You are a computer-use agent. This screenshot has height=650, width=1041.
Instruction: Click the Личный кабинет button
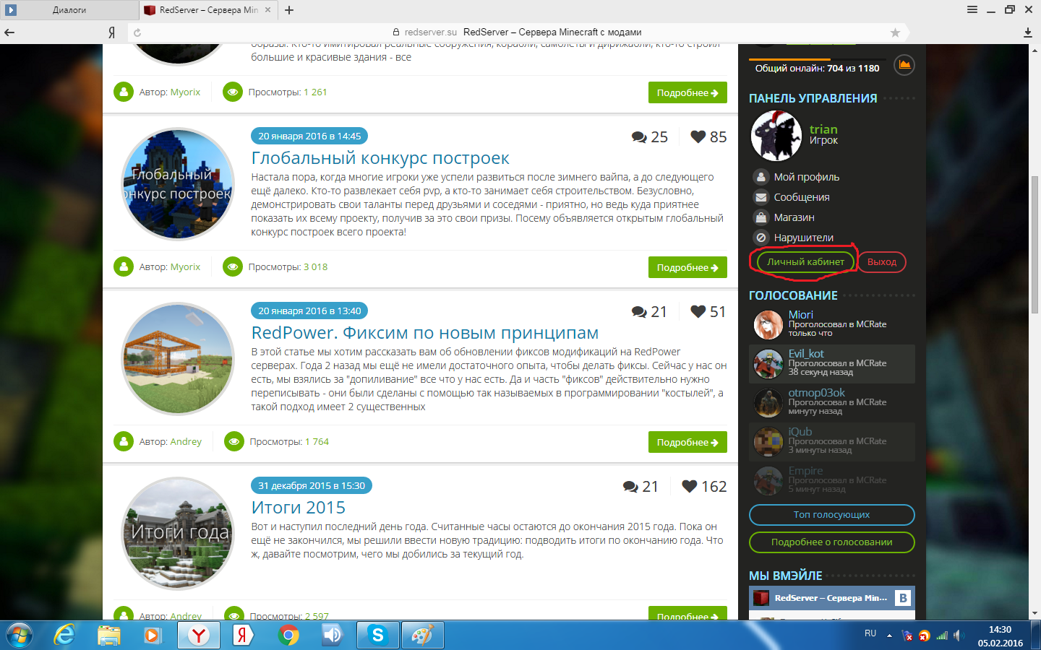(x=806, y=261)
